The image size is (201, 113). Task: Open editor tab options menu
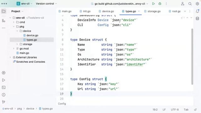point(190,11)
